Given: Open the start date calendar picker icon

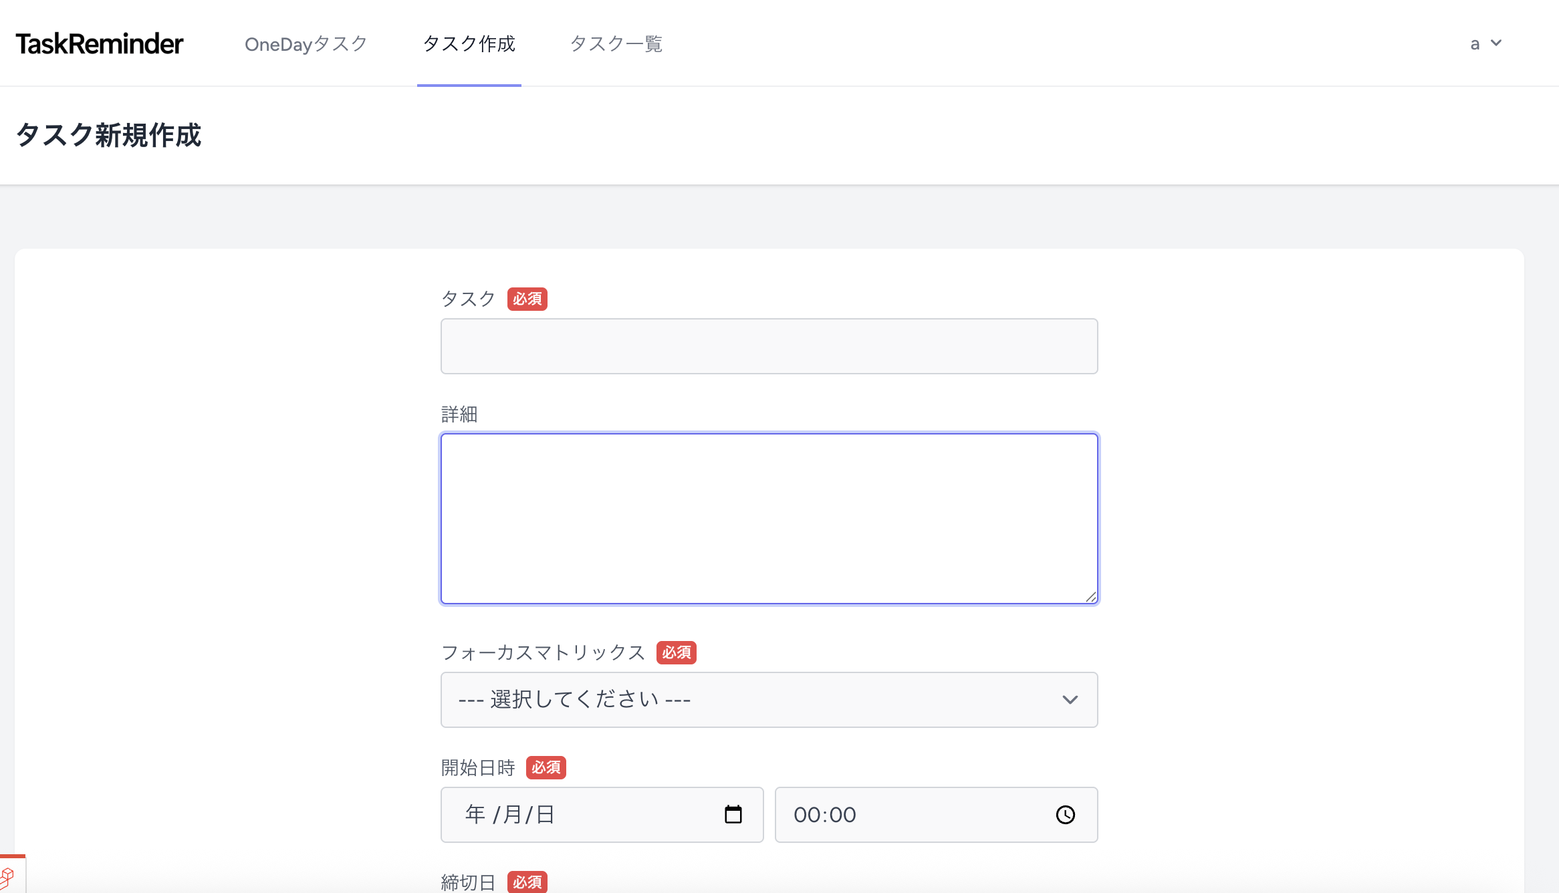Looking at the screenshot, I should click(x=733, y=814).
